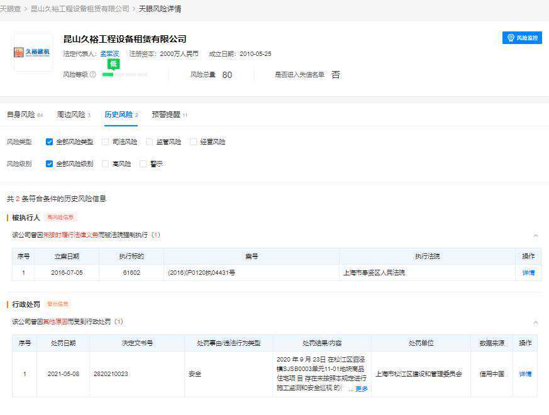This screenshot has width=549, height=415.
Task: Select the 经营风险 checkbox
Action: click(x=194, y=142)
